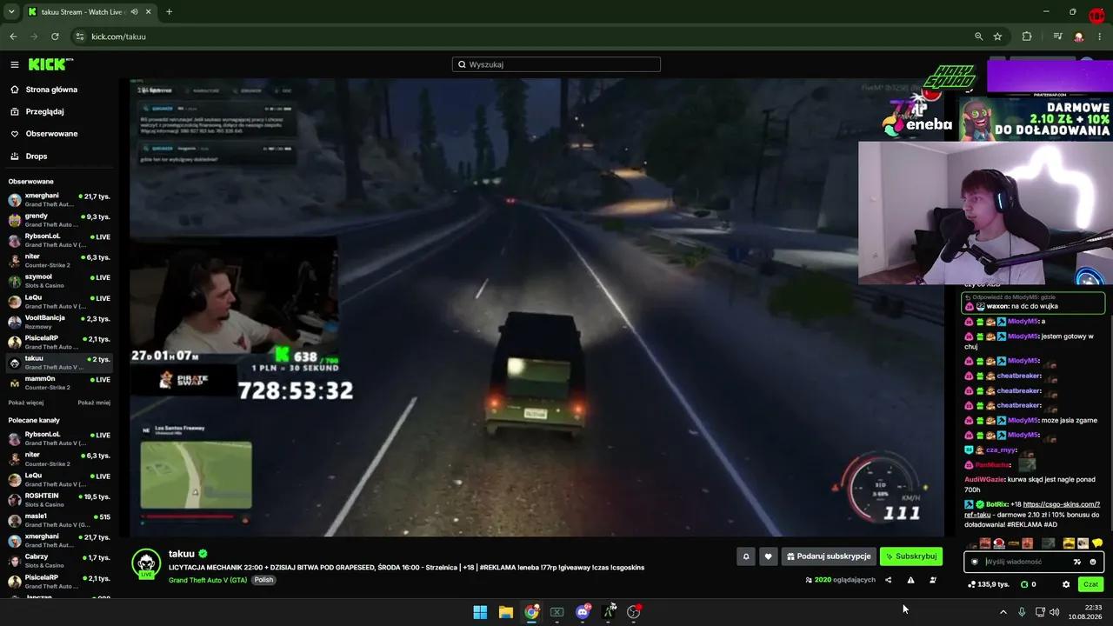This screenshot has width=1113, height=626.
Task: Click the shield badge icon in chat input
Action: click(975, 562)
